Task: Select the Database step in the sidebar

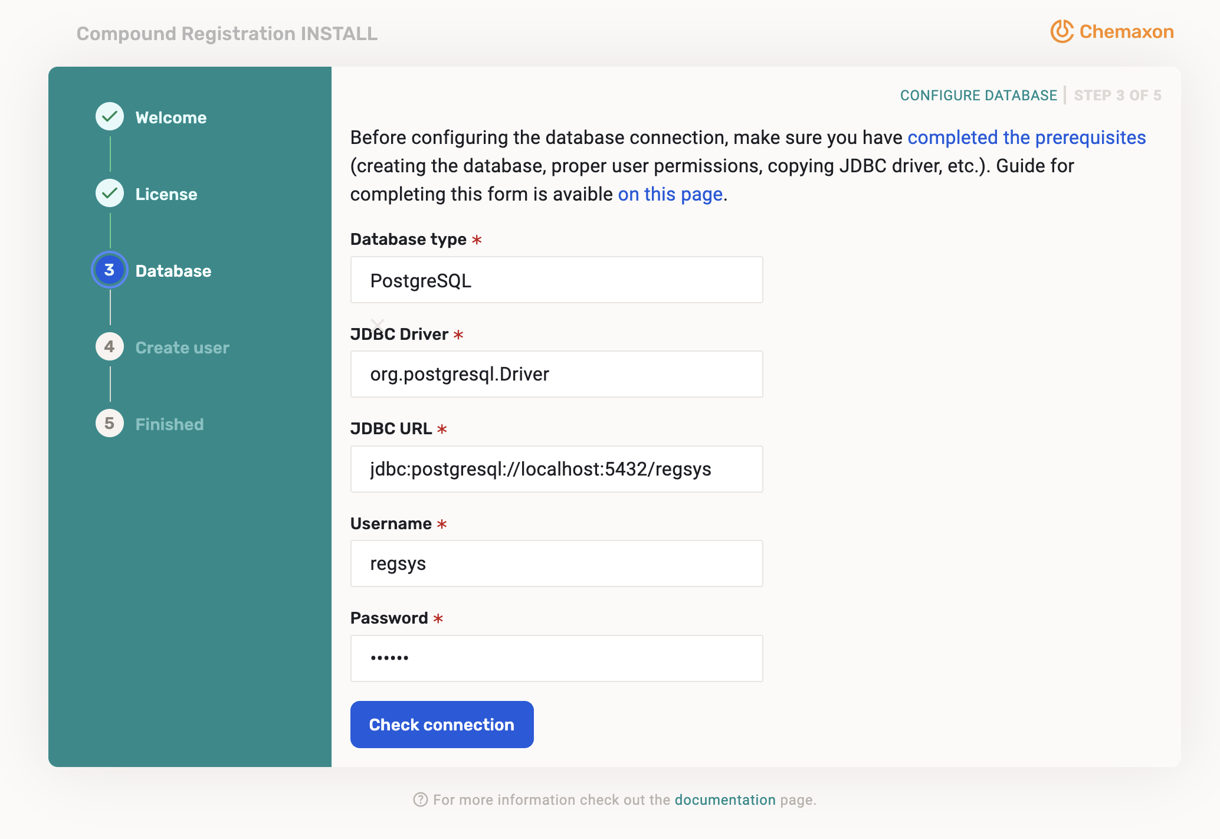Action: tap(173, 271)
